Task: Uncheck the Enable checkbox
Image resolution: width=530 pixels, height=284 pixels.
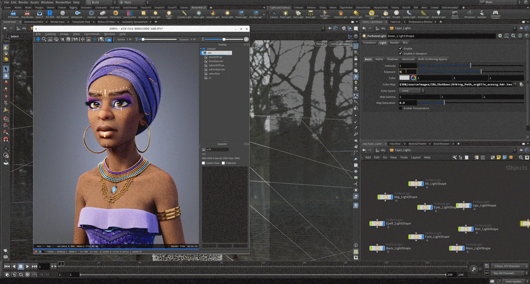Action: coord(400,48)
